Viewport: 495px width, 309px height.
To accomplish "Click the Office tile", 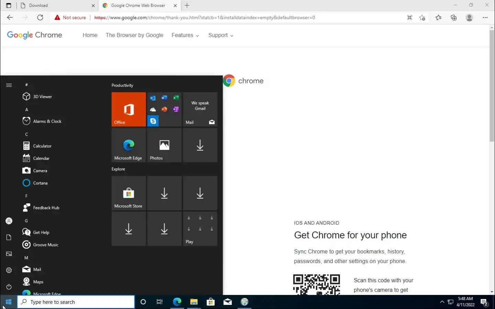I will pos(129,110).
